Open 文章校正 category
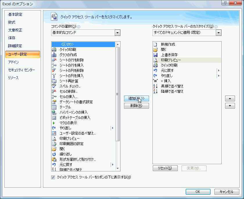 pyautogui.click(x=15, y=30)
